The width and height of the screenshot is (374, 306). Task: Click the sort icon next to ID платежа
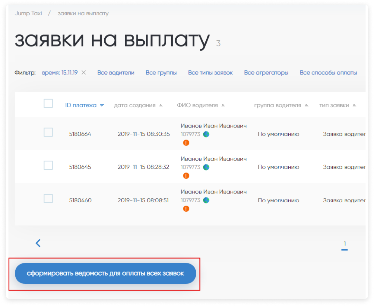[x=102, y=106]
